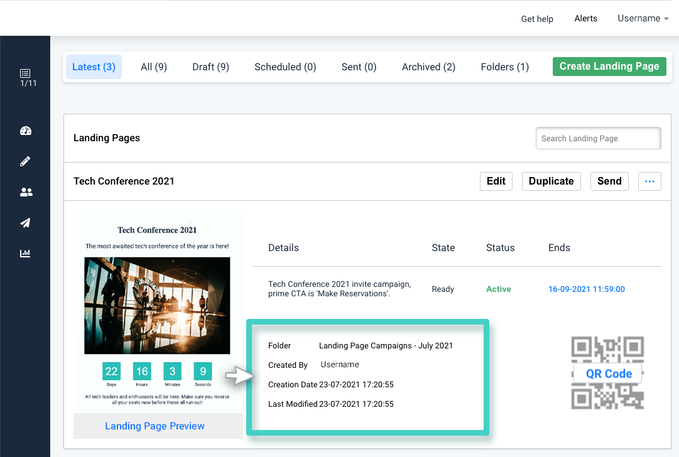Image resolution: width=679 pixels, height=457 pixels.
Task: Open the QR Code button
Action: (x=609, y=374)
